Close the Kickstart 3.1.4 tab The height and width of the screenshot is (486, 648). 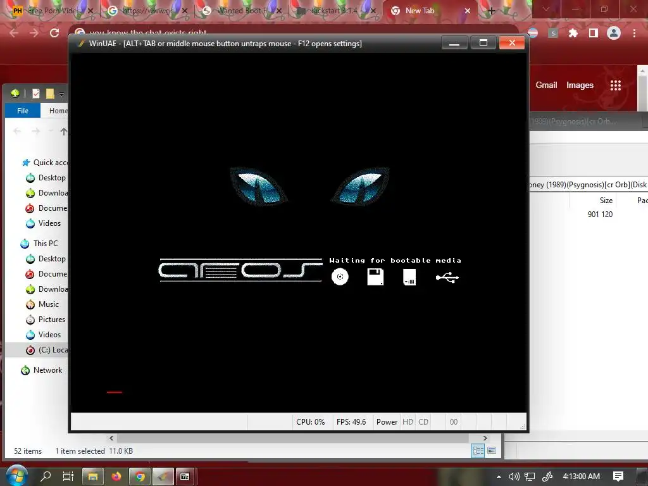[x=373, y=11]
